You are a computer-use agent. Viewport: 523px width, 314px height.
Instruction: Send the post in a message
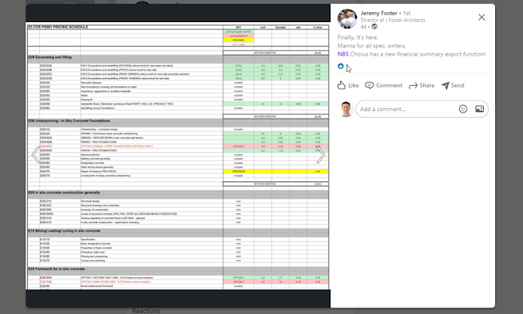point(453,85)
